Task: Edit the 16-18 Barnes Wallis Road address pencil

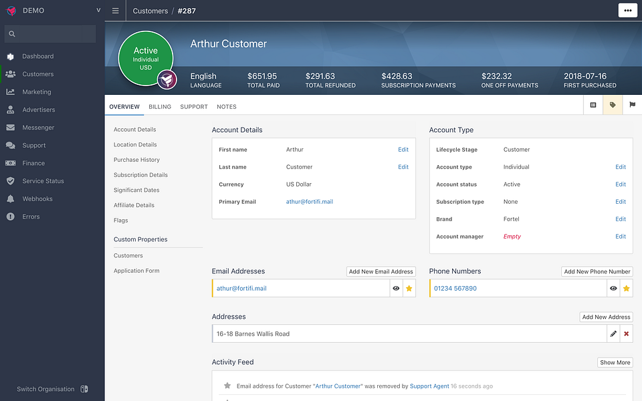Action: 613,334
